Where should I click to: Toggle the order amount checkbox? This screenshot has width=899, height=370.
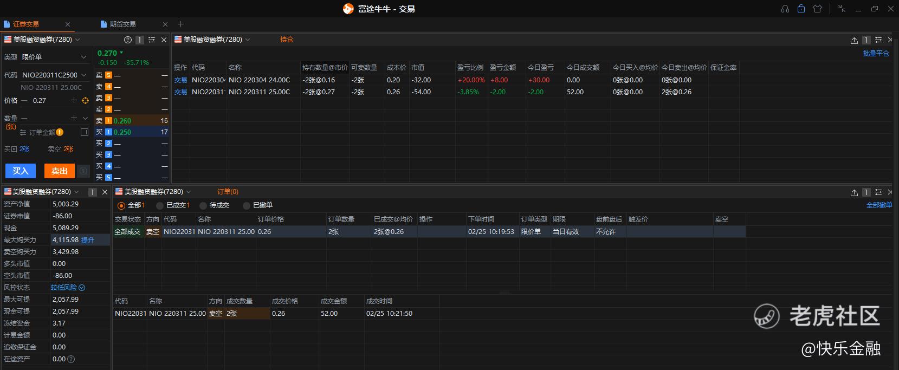[85, 132]
